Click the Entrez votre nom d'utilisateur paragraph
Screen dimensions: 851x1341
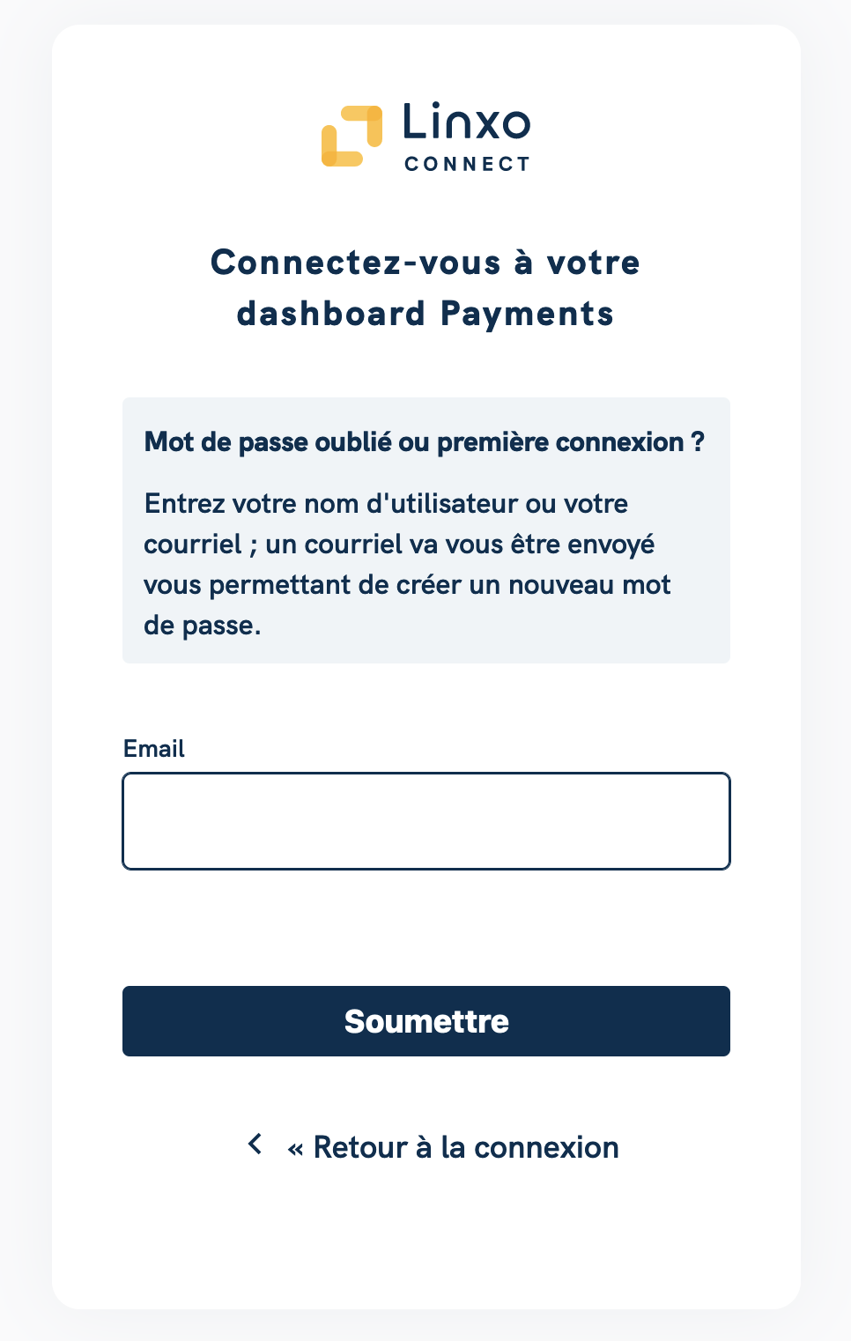pyautogui.click(x=408, y=565)
